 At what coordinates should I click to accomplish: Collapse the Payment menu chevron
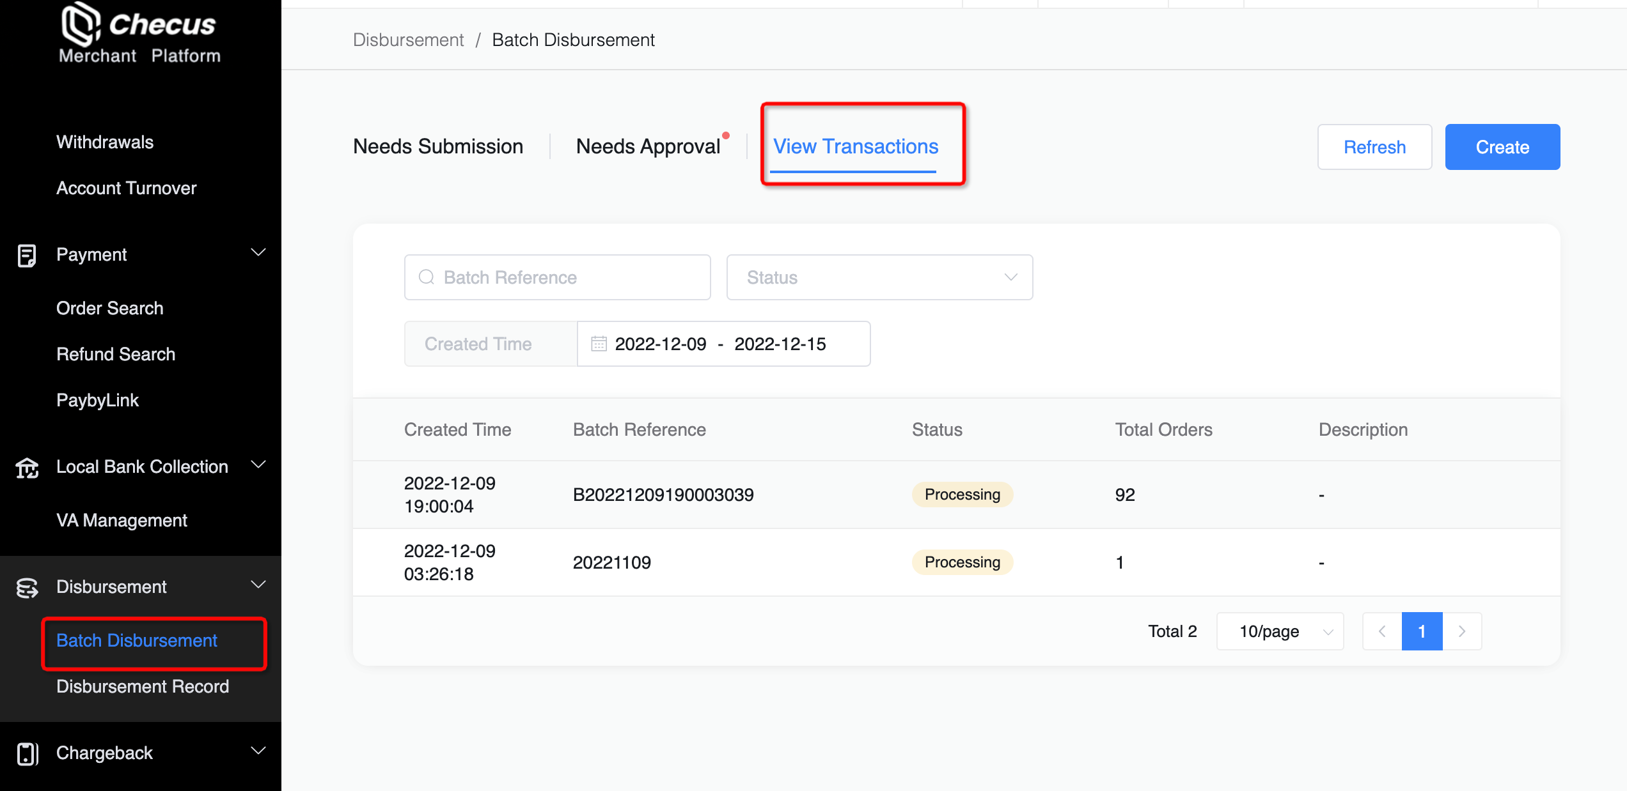(x=258, y=252)
